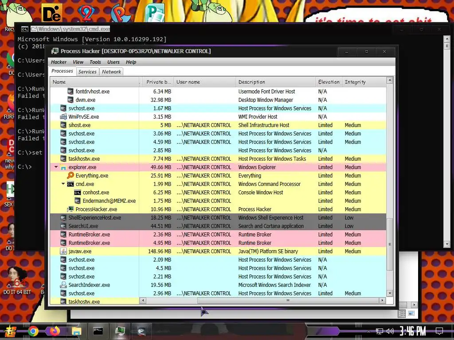This screenshot has width=454, height=340.
Task: Click the sihost.exe process icon
Action: tap(63, 125)
